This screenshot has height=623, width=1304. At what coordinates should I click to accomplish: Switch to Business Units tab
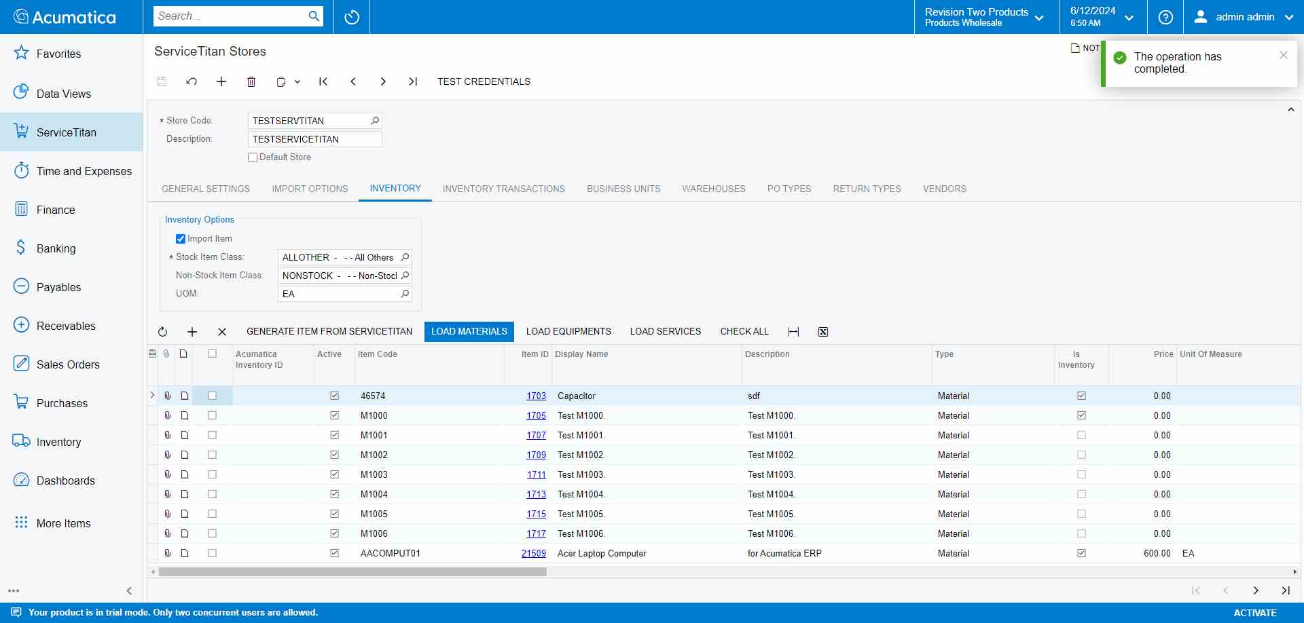click(x=623, y=189)
